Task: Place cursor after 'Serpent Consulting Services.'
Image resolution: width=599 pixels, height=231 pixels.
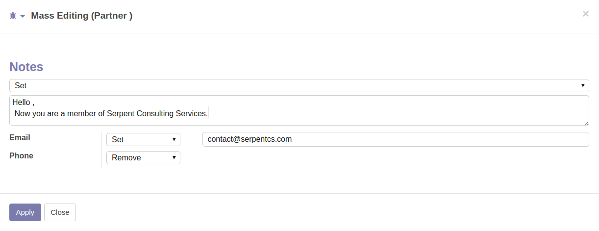Action: [209, 113]
